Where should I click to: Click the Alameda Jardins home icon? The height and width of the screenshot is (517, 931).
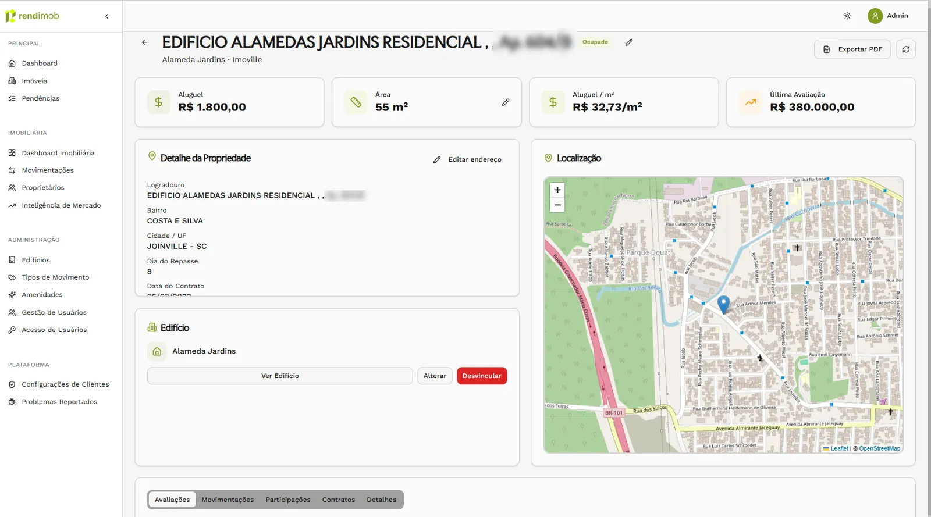(157, 351)
